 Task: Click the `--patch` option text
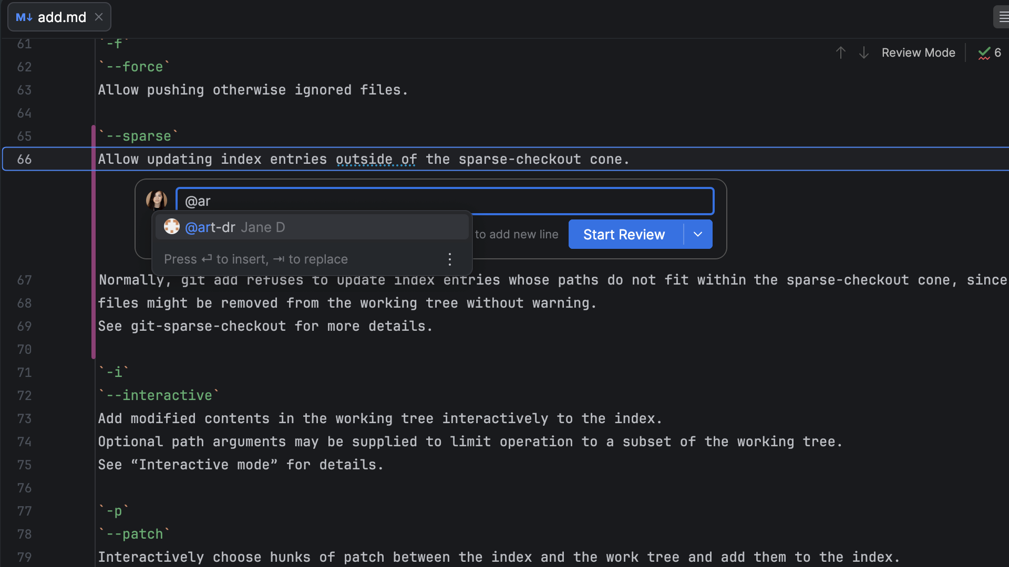(x=135, y=534)
